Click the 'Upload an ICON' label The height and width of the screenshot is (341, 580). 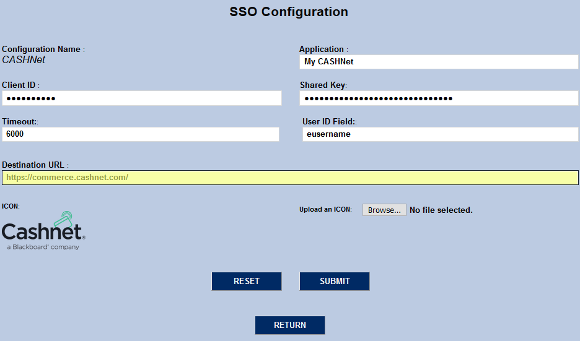point(325,210)
